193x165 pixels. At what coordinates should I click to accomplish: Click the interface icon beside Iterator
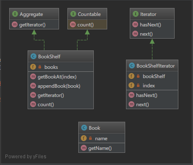point(136,14)
